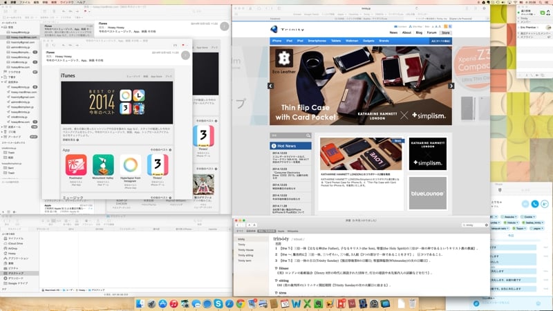
Task: Select the Store tab on Trinity site
Action: [x=446, y=32]
